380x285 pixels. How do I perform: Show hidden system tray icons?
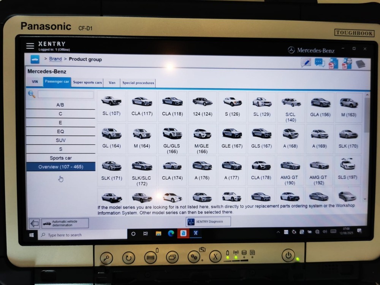point(278,232)
